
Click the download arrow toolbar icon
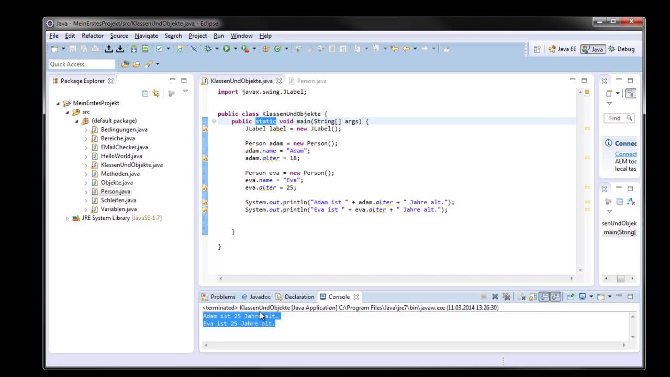pyautogui.click(x=120, y=49)
